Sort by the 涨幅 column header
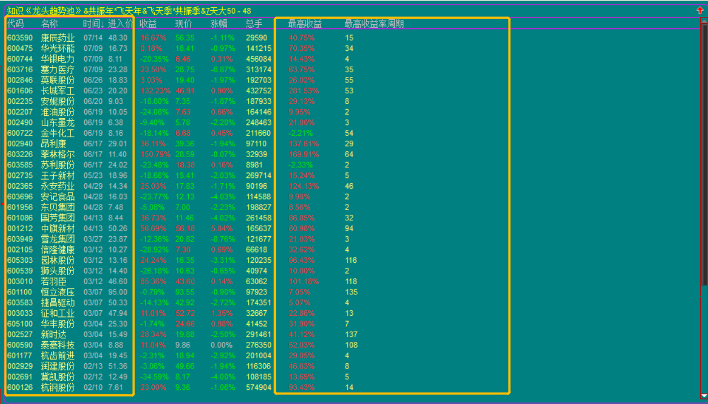This screenshot has height=404, width=708. click(219, 24)
